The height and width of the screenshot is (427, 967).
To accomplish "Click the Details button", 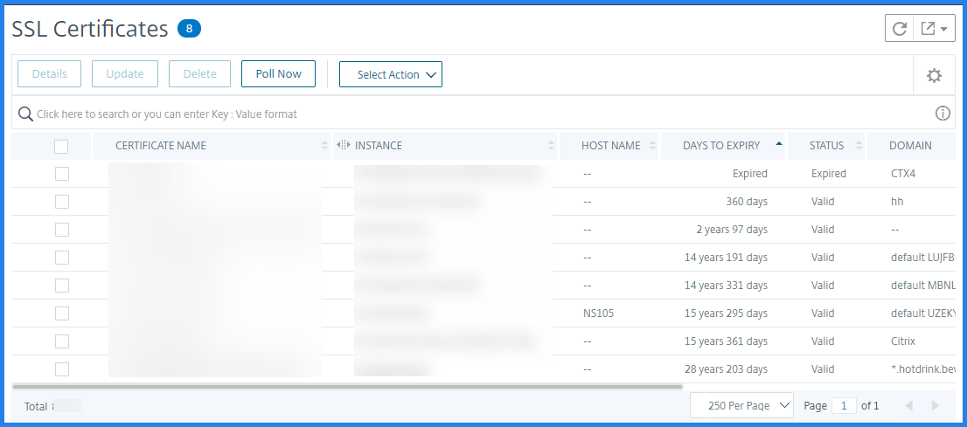I will (49, 74).
